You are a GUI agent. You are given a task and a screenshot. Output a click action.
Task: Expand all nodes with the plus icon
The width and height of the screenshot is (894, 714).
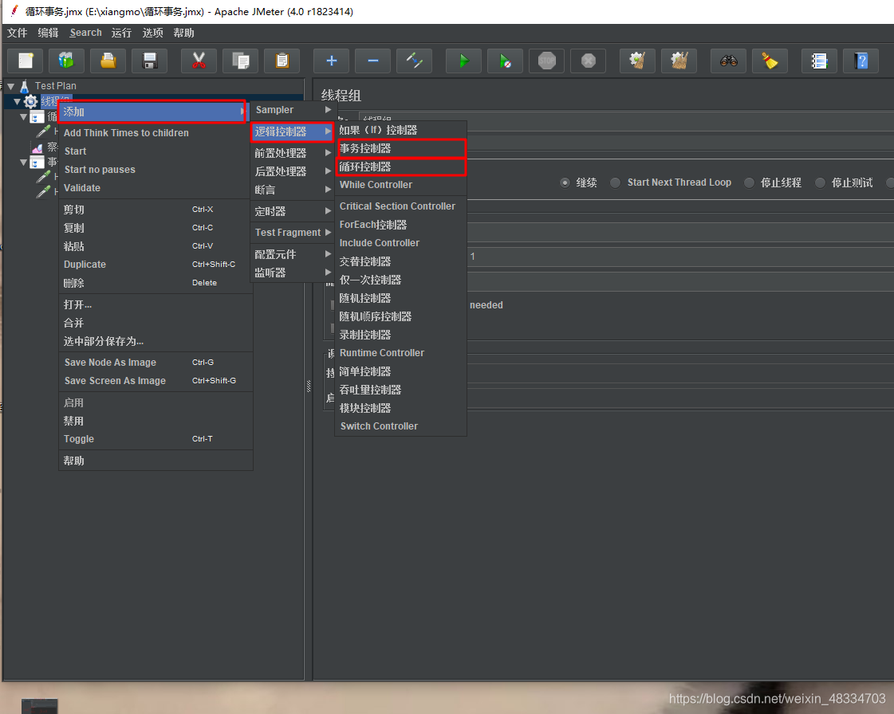(x=331, y=61)
